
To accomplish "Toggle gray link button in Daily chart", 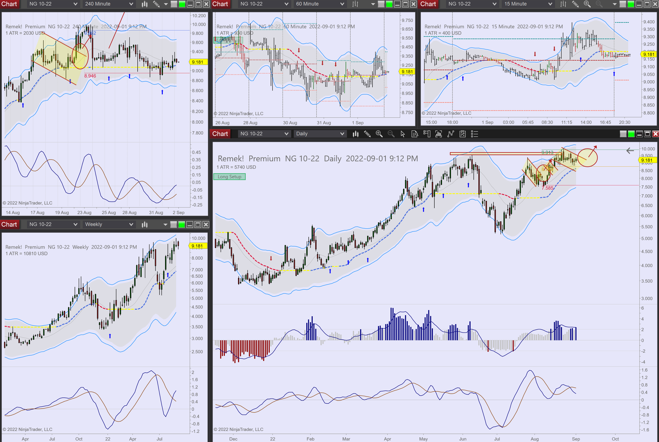I will click(x=623, y=134).
